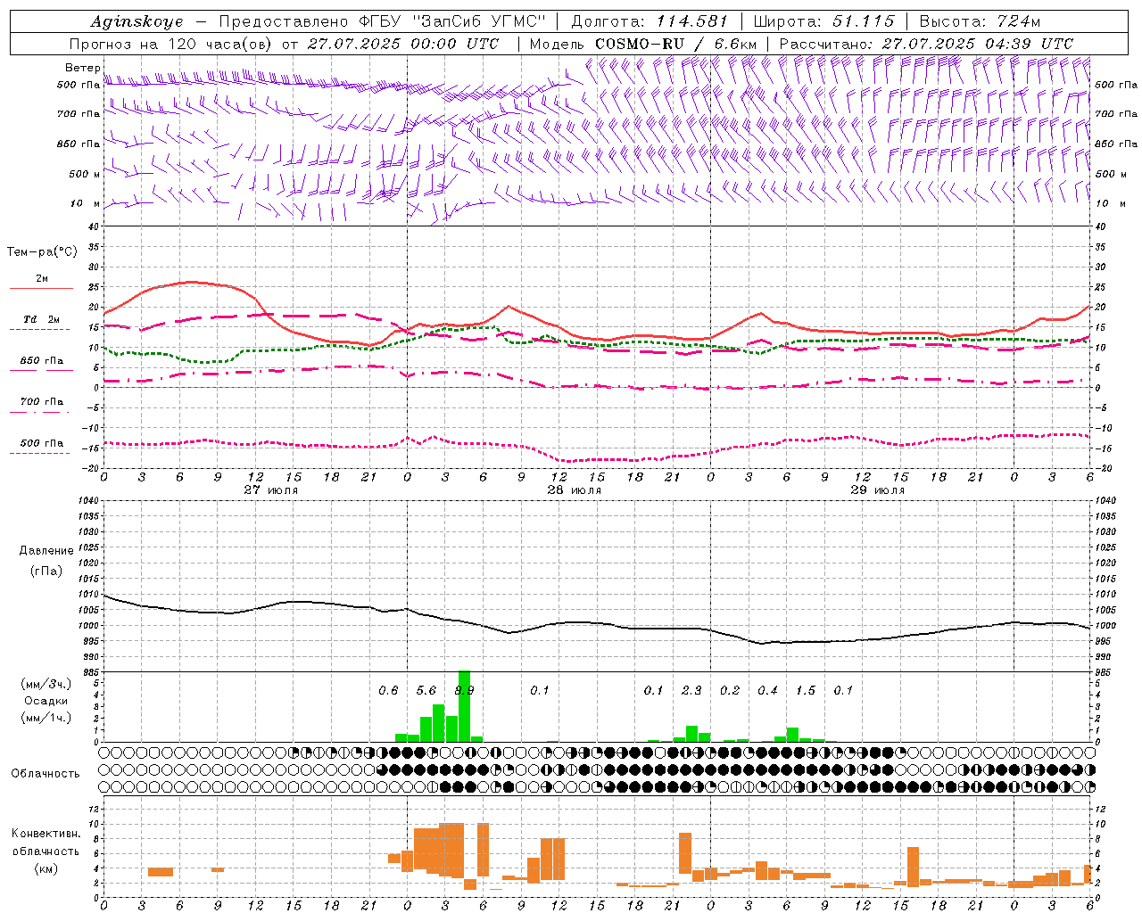The height and width of the screenshot is (913, 1142).
Task: Click the elevation text Высота: 724м
Action: [980, 21]
